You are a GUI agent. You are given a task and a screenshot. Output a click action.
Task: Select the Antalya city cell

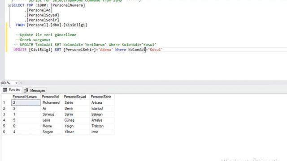click(102, 120)
